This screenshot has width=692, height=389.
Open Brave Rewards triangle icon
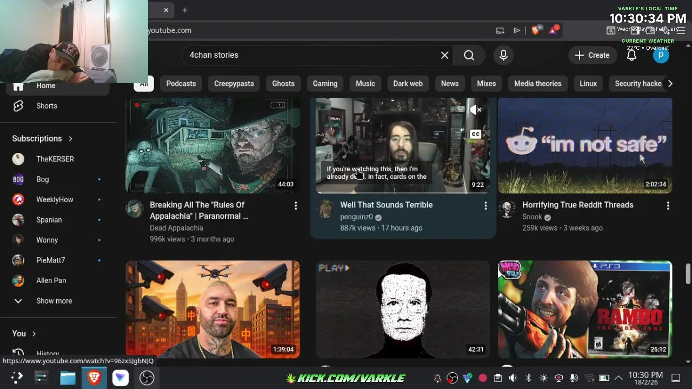(554, 30)
